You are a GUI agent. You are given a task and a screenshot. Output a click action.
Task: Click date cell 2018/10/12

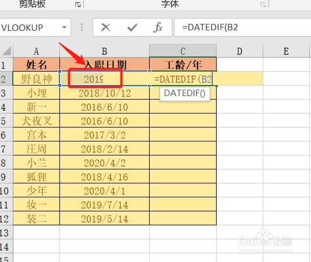point(104,93)
